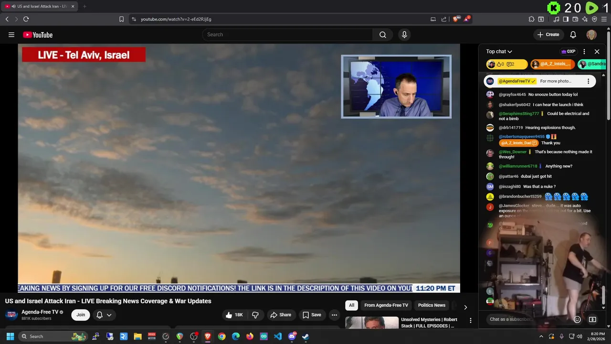Image resolution: width=611 pixels, height=344 pixels.
Task: Reload the page in browser toolbar
Action: pyautogui.click(x=26, y=19)
